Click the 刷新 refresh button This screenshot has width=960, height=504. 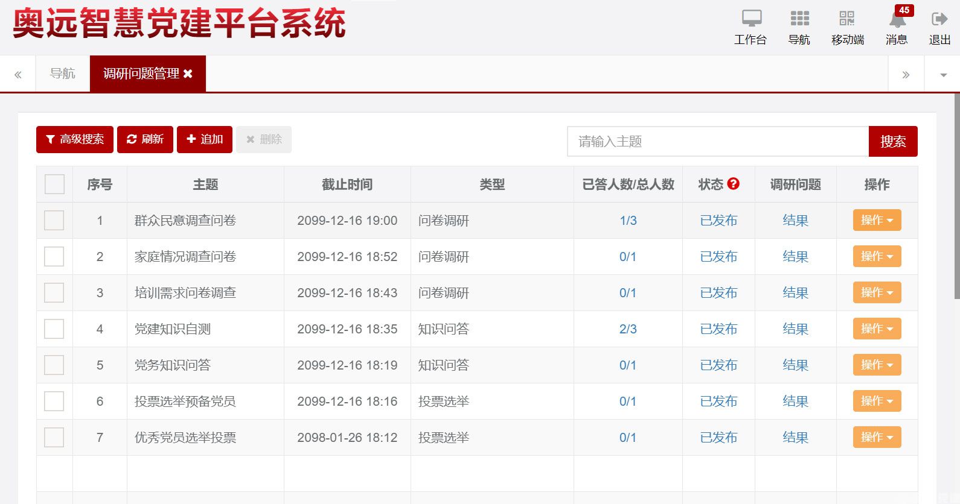[x=145, y=139]
